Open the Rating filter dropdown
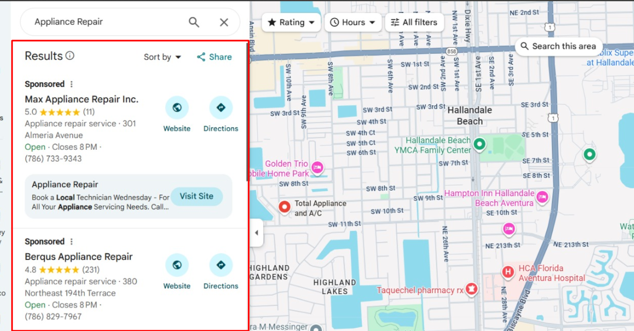634x331 pixels. tap(291, 22)
